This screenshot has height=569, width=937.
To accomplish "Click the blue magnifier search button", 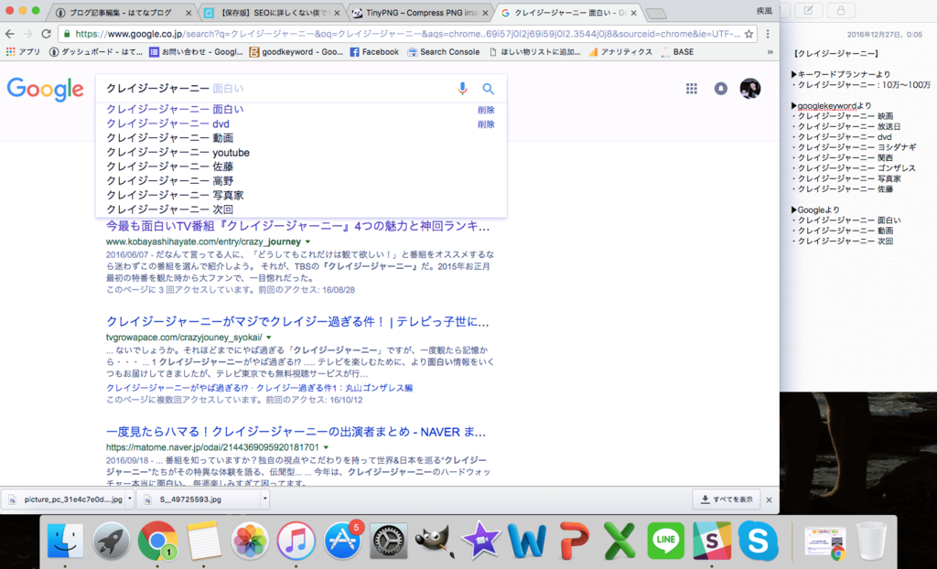I will tap(489, 89).
